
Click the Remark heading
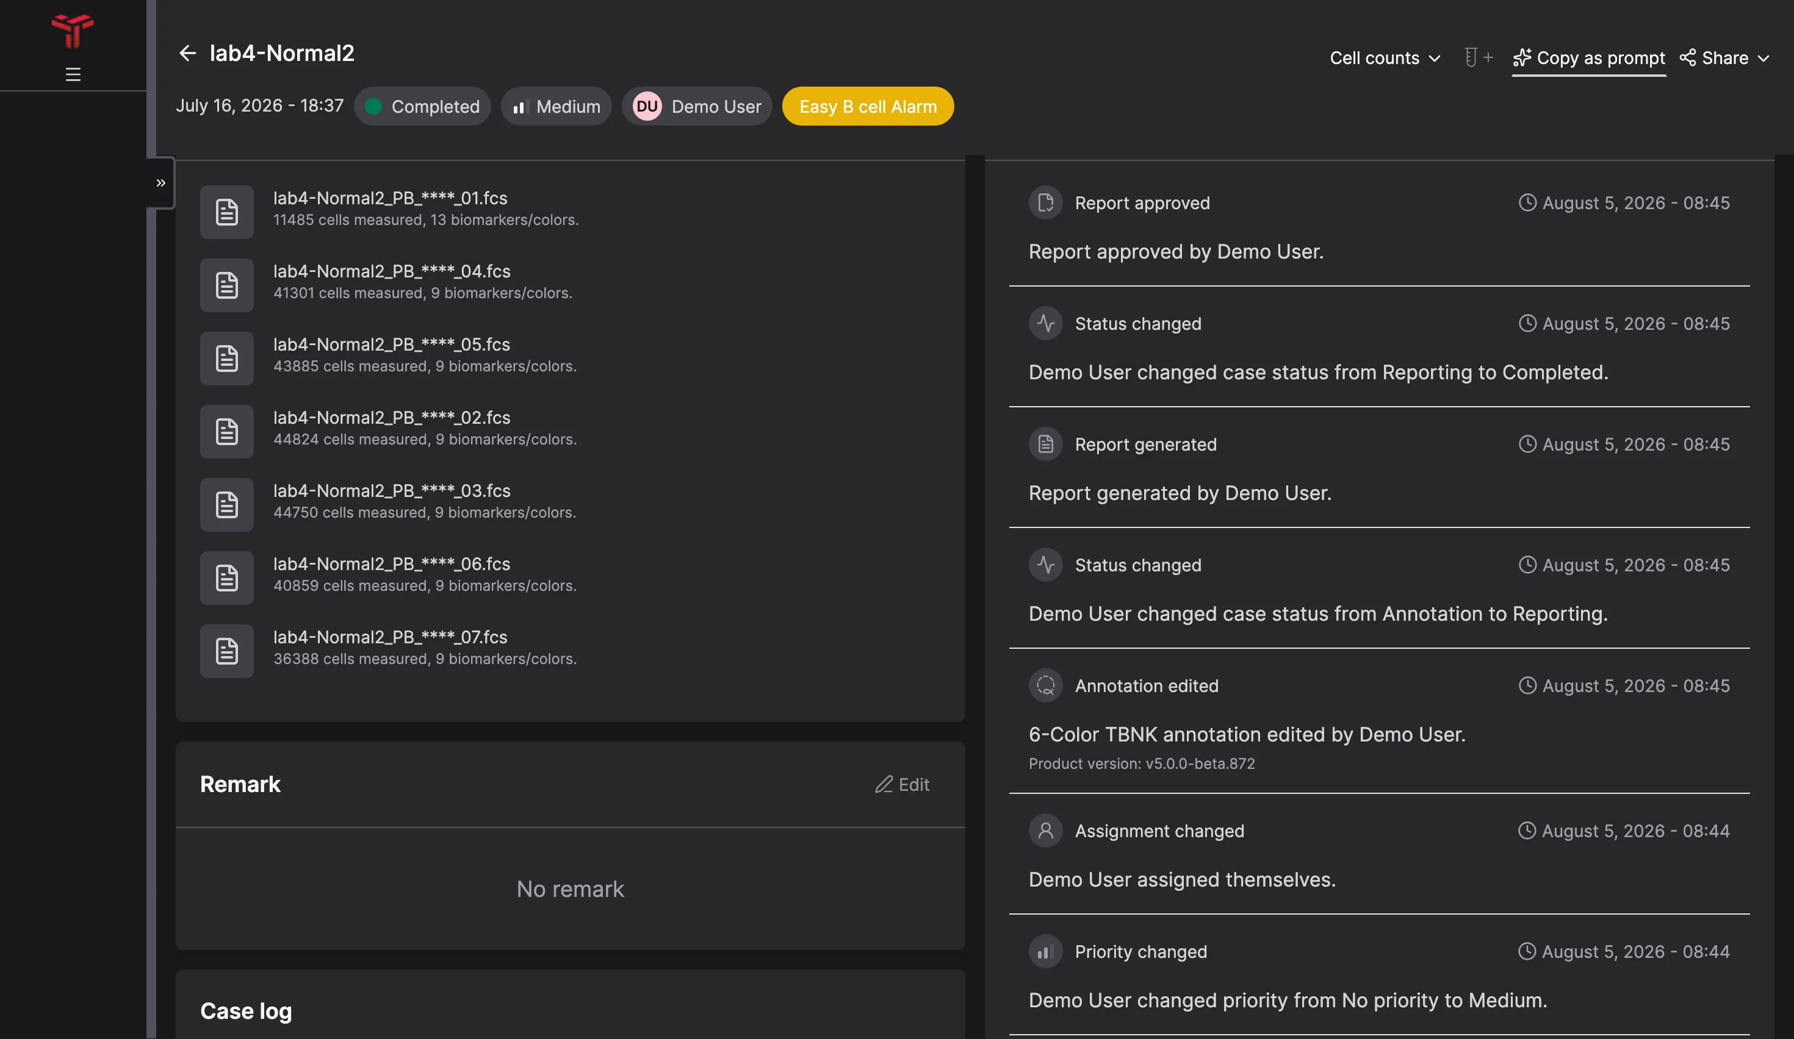point(240,784)
